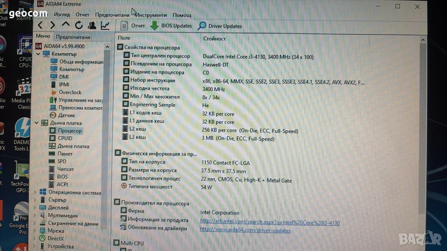This screenshot has height=251, width=447.
Task: Open the Датчик sensor tree item
Action: tap(66, 115)
